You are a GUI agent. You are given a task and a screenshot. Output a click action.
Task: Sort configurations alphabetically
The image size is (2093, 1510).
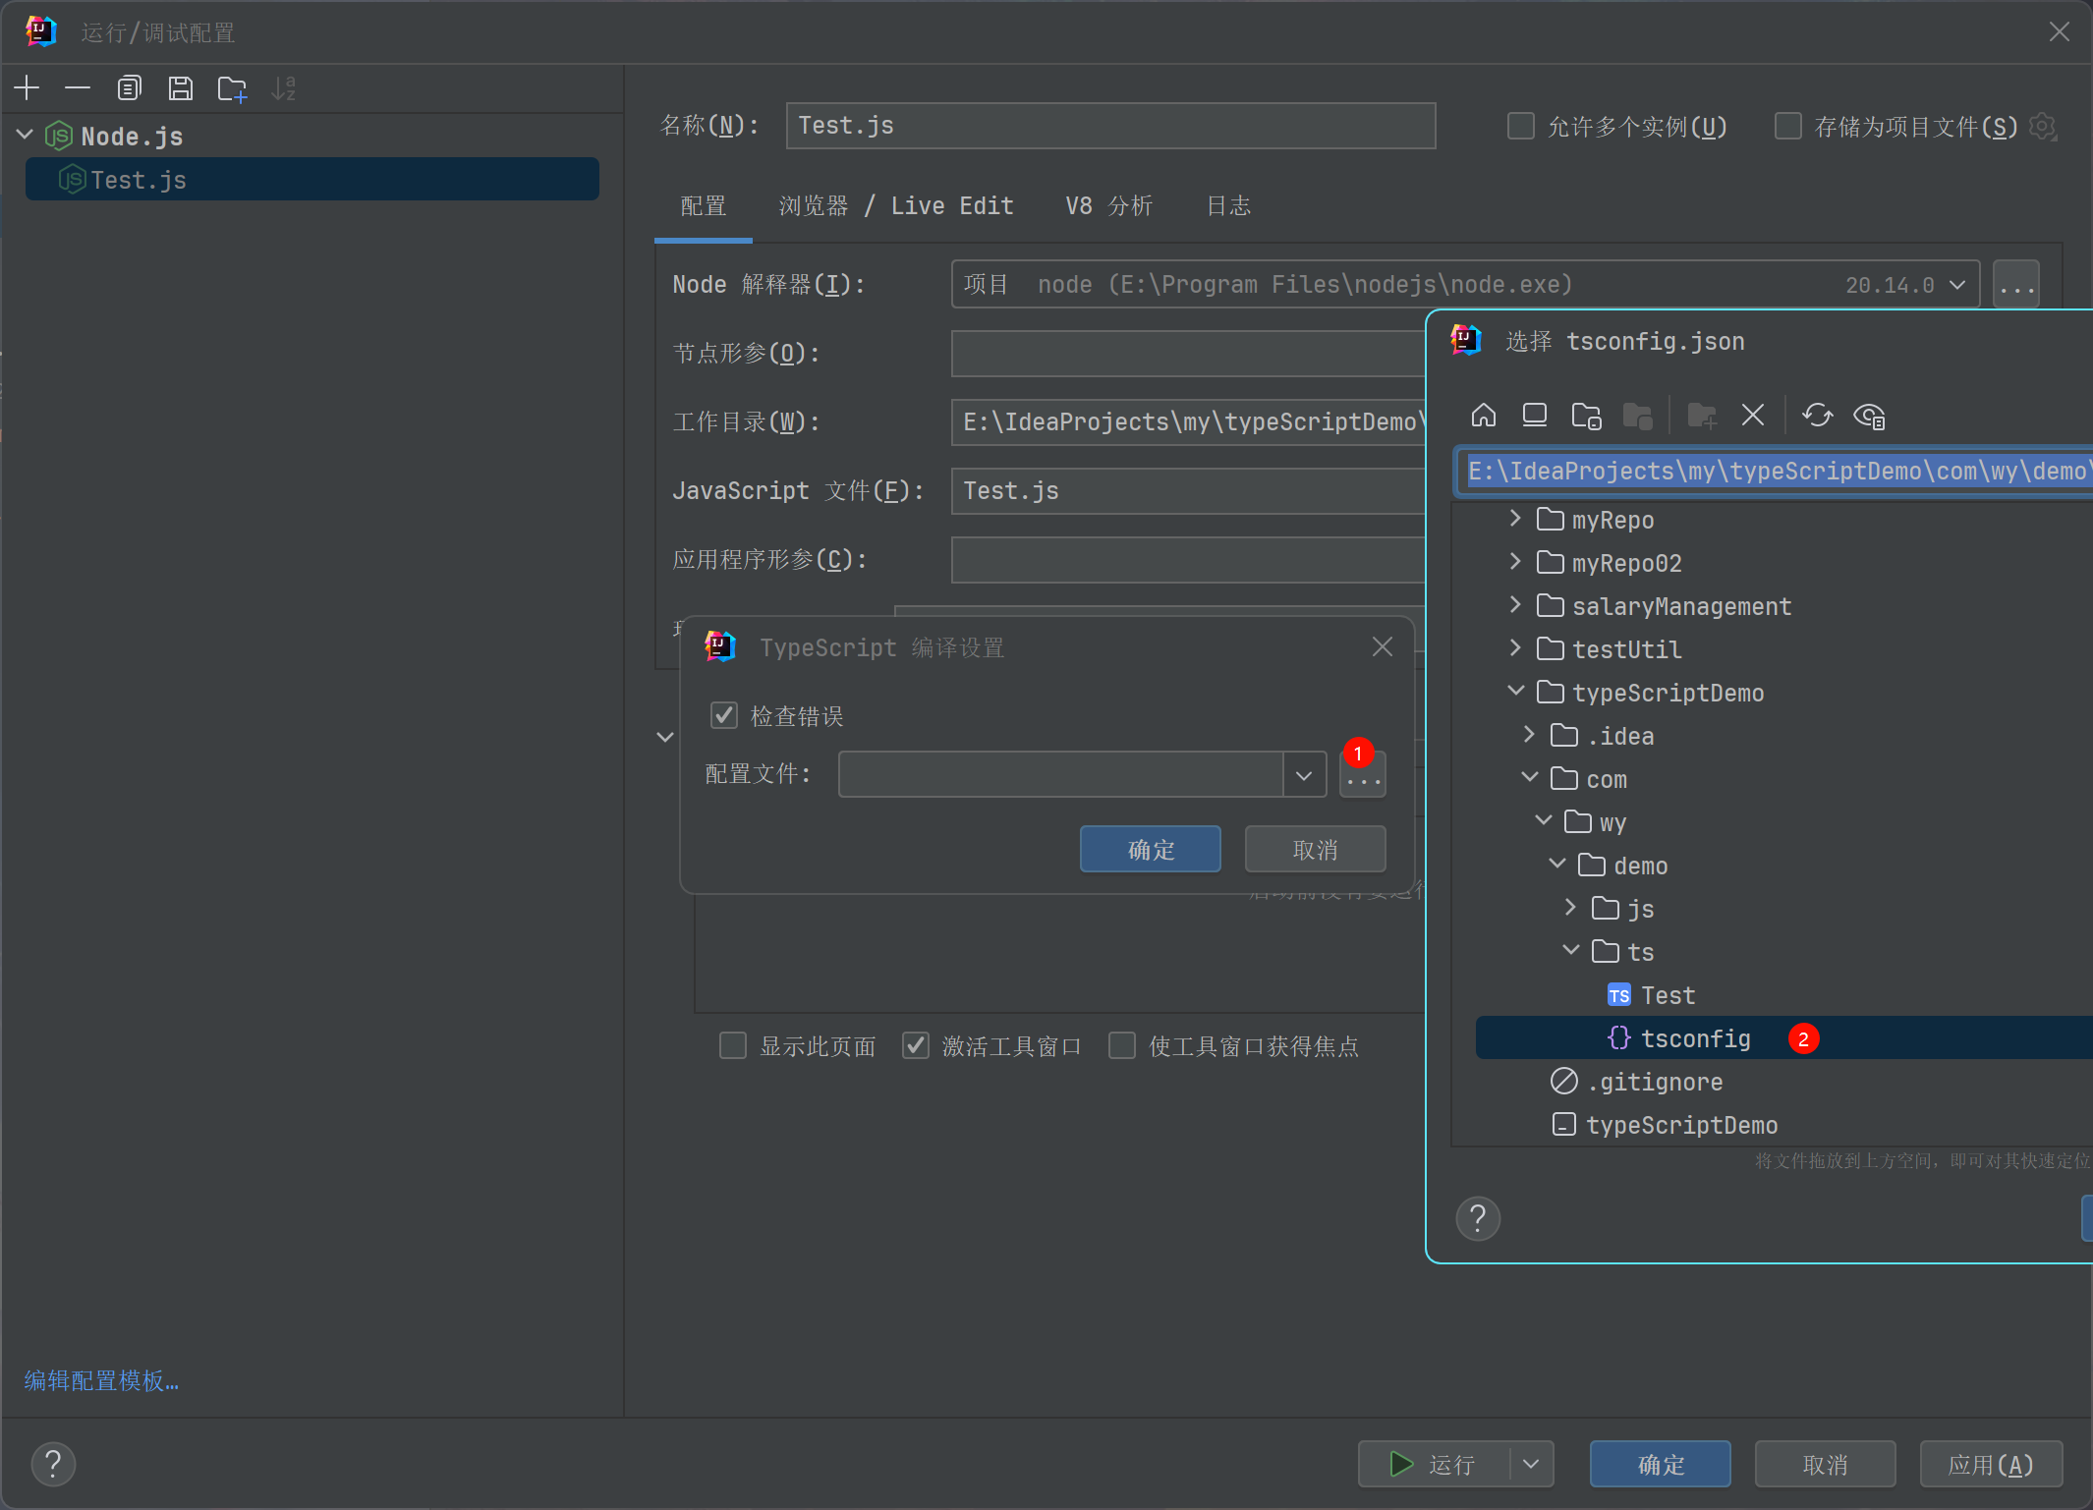[283, 88]
